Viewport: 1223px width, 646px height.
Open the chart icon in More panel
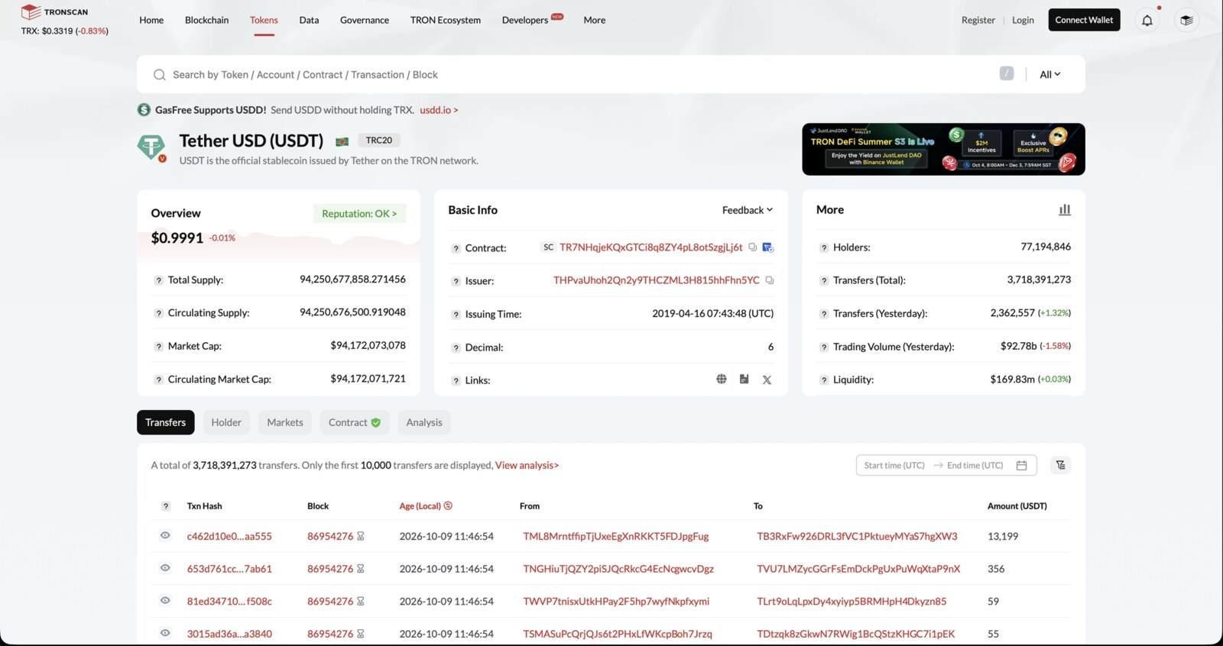(x=1065, y=209)
